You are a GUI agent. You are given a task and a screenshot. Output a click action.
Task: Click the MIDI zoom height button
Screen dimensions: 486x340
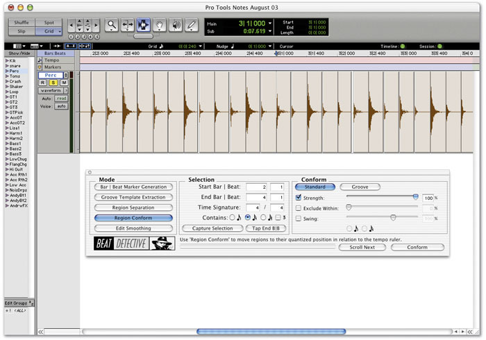coord(87,25)
